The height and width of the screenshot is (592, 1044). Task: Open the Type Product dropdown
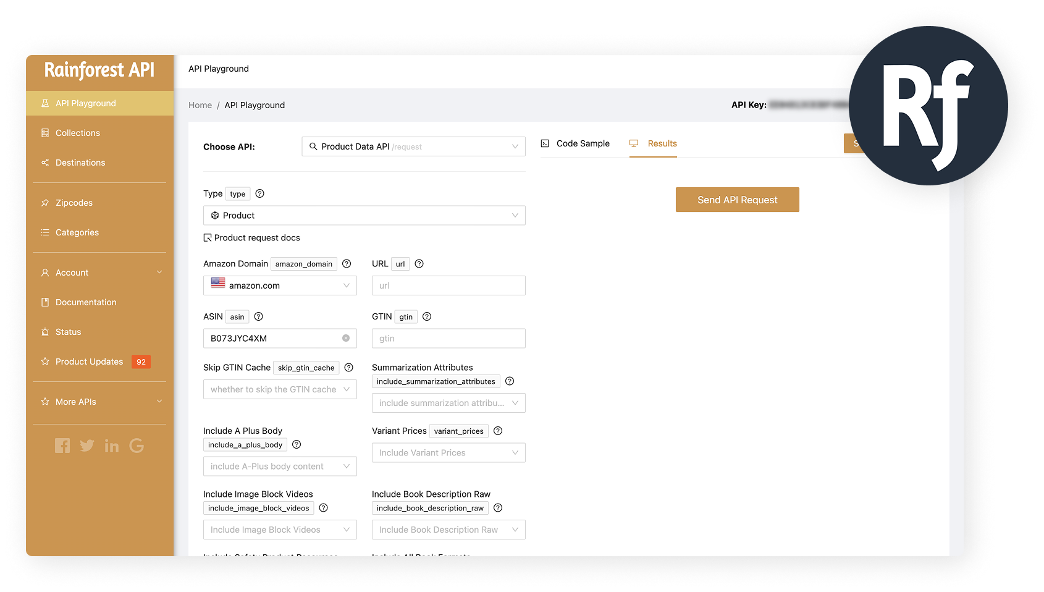point(364,215)
